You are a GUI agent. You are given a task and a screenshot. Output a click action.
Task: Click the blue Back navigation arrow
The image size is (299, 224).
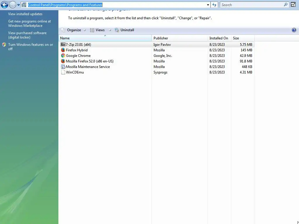pyautogui.click(x=5, y=5)
